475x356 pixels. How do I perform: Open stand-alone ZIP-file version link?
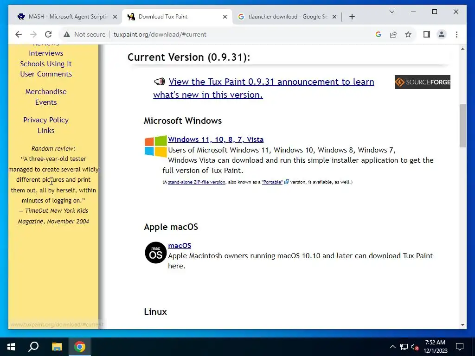(x=197, y=182)
